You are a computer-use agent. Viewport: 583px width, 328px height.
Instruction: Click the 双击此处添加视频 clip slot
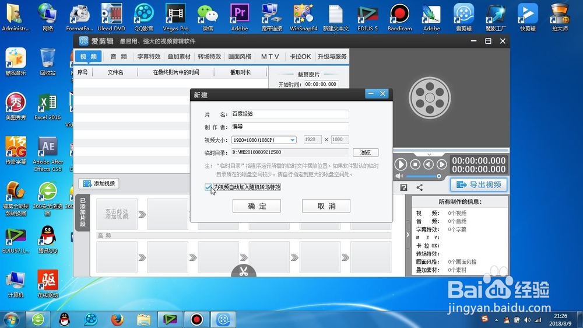click(117, 214)
